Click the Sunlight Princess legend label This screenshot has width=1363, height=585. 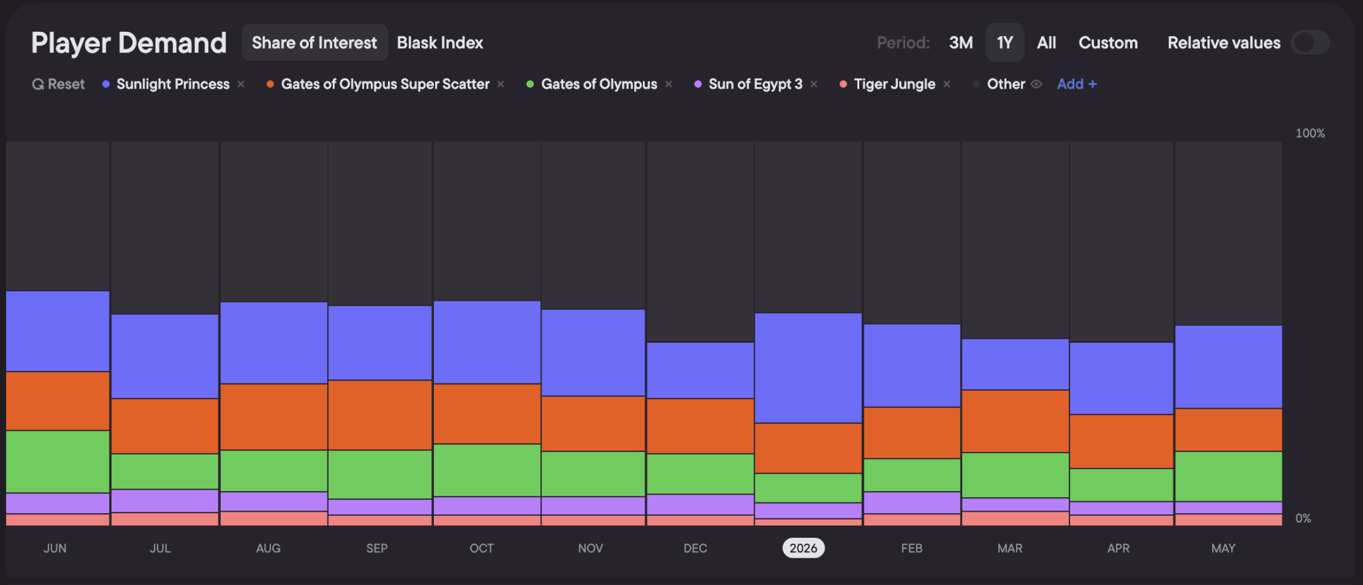(173, 84)
